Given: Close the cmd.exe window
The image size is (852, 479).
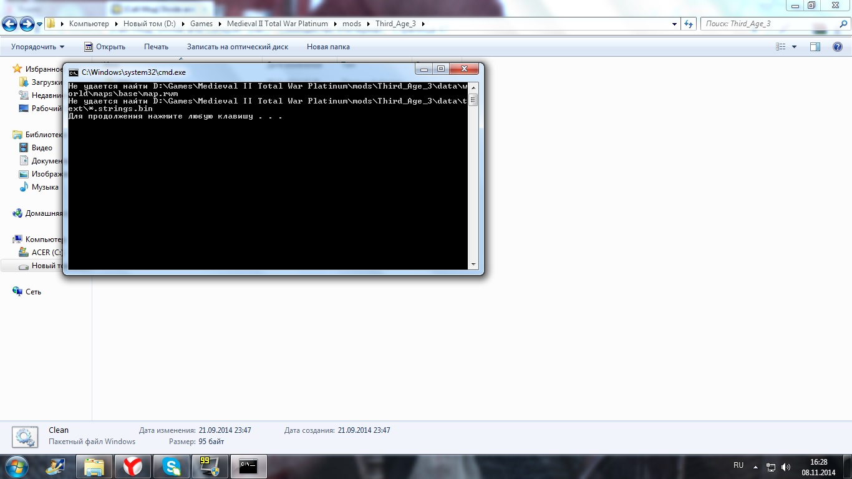Looking at the screenshot, I should (x=463, y=69).
